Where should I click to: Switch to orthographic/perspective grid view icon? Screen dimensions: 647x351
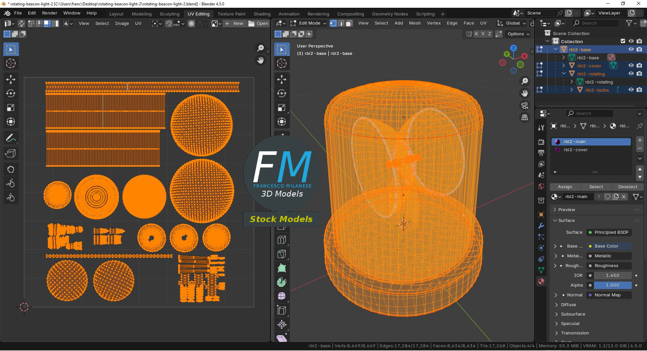coord(525,117)
